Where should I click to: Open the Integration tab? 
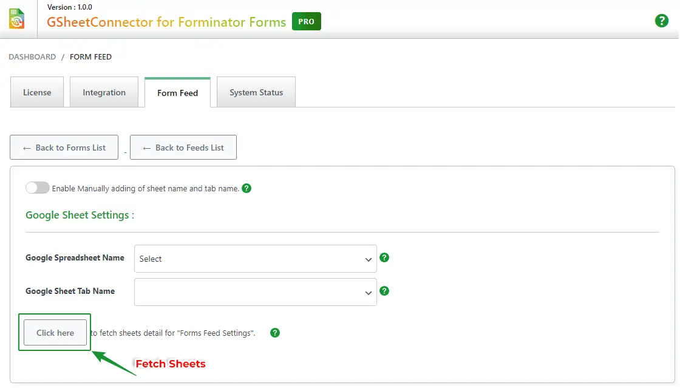pos(104,92)
